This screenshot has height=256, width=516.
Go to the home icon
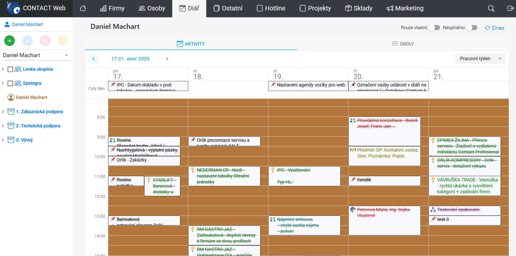[x=83, y=9]
